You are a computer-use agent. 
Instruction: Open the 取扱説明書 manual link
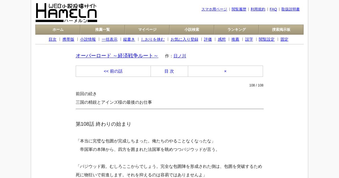290,9
